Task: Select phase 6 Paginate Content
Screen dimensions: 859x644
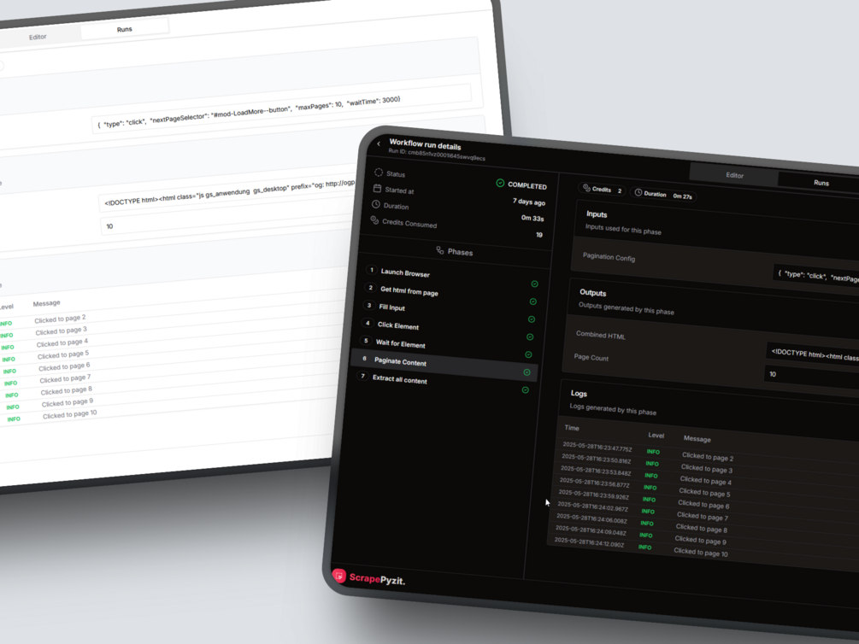Action: pyautogui.click(x=444, y=366)
